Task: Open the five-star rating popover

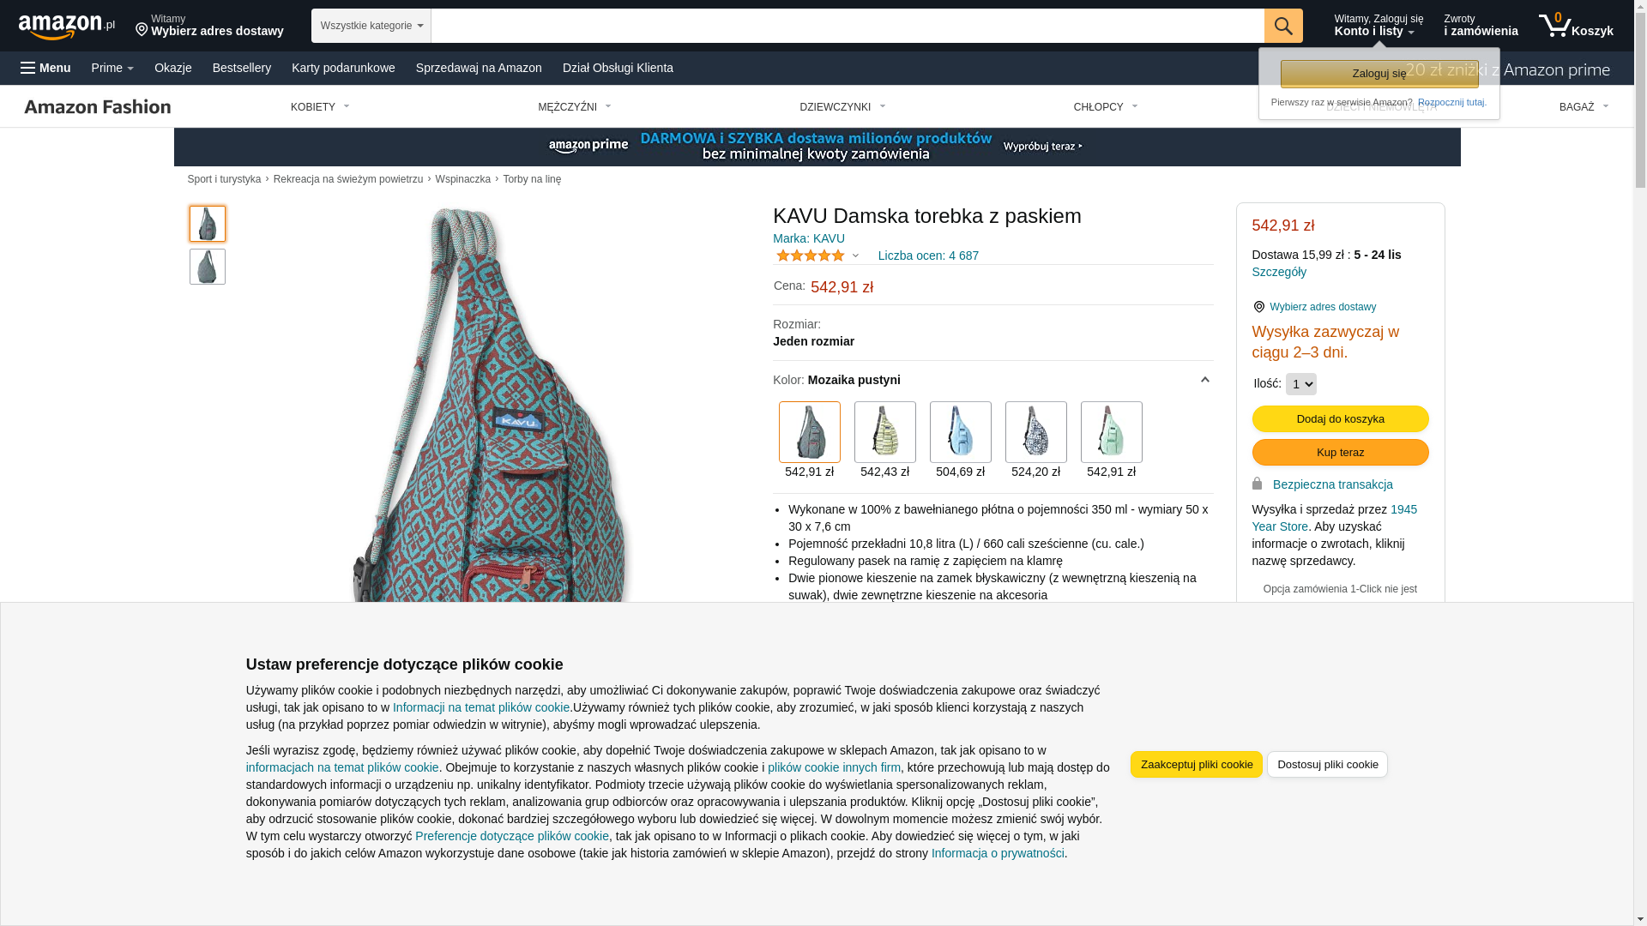Action: tap(817, 256)
